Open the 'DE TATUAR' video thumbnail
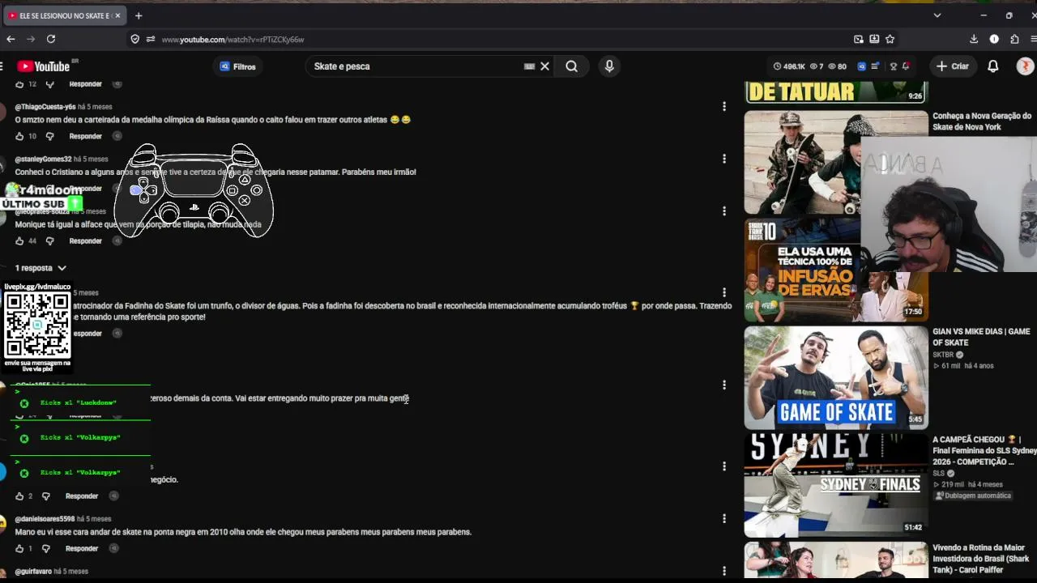 [x=836, y=92]
